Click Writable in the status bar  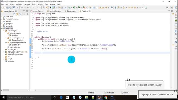91,93
